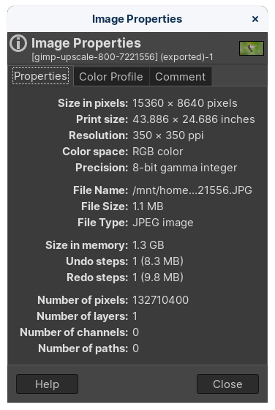Click the 350 × 350 ppi resolution value

pos(168,135)
